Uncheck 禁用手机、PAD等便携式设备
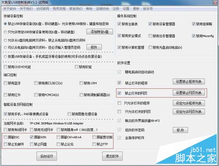 [x=5, y=114]
